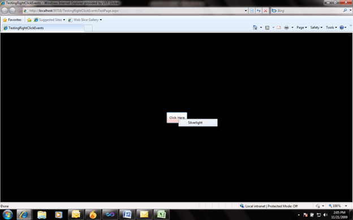The height and width of the screenshot is (220, 353).
Task: Click the 100% zoom level button
Action: (334, 206)
